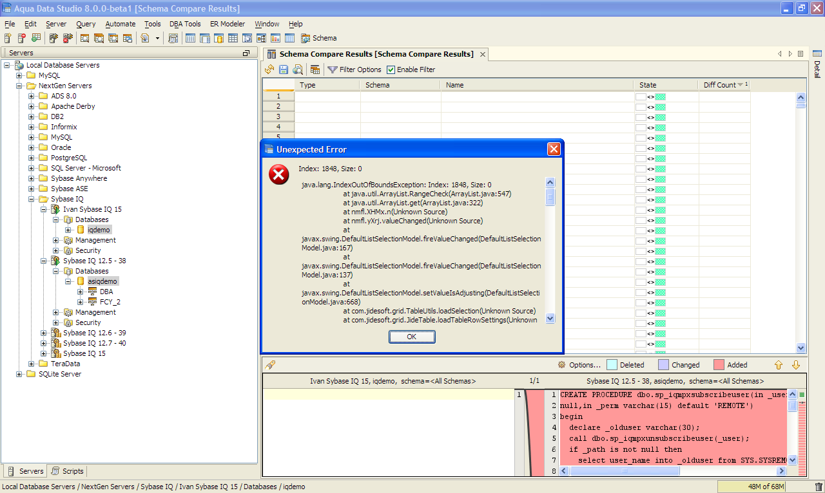825x493 pixels.
Task: Sort results by the Name column header
Action: point(537,85)
